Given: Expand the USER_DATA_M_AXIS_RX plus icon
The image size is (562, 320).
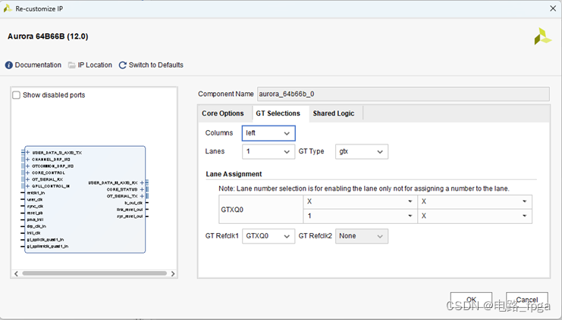Looking at the screenshot, I should [x=142, y=183].
